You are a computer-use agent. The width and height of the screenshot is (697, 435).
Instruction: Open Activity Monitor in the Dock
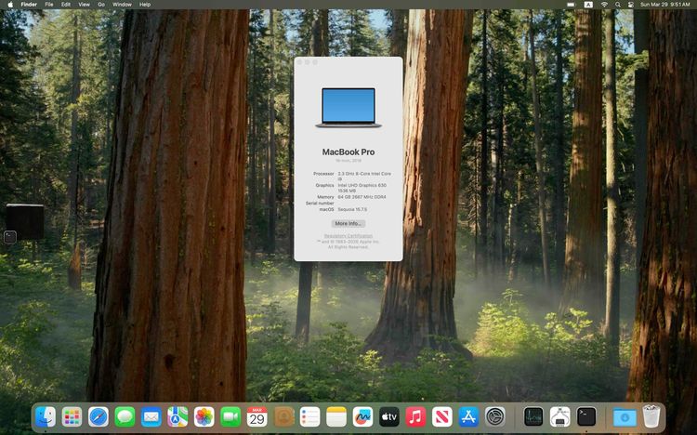pyautogui.click(x=533, y=417)
